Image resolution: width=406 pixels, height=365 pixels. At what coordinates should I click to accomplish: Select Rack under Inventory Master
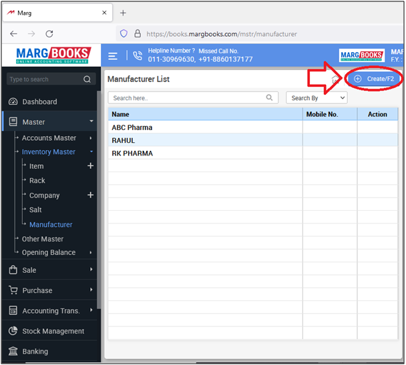pyautogui.click(x=37, y=181)
